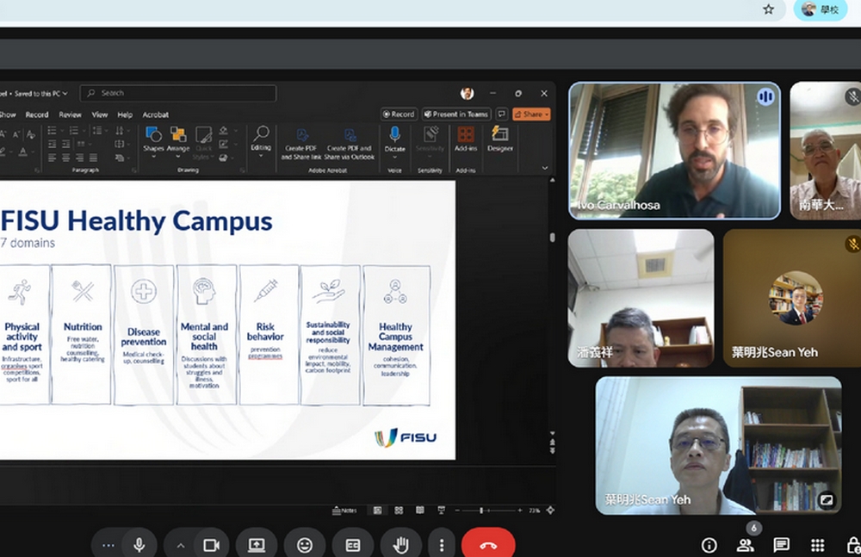Click the text direction button

(119, 131)
